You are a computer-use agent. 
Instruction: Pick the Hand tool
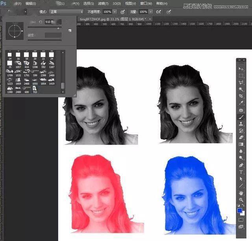point(241,193)
